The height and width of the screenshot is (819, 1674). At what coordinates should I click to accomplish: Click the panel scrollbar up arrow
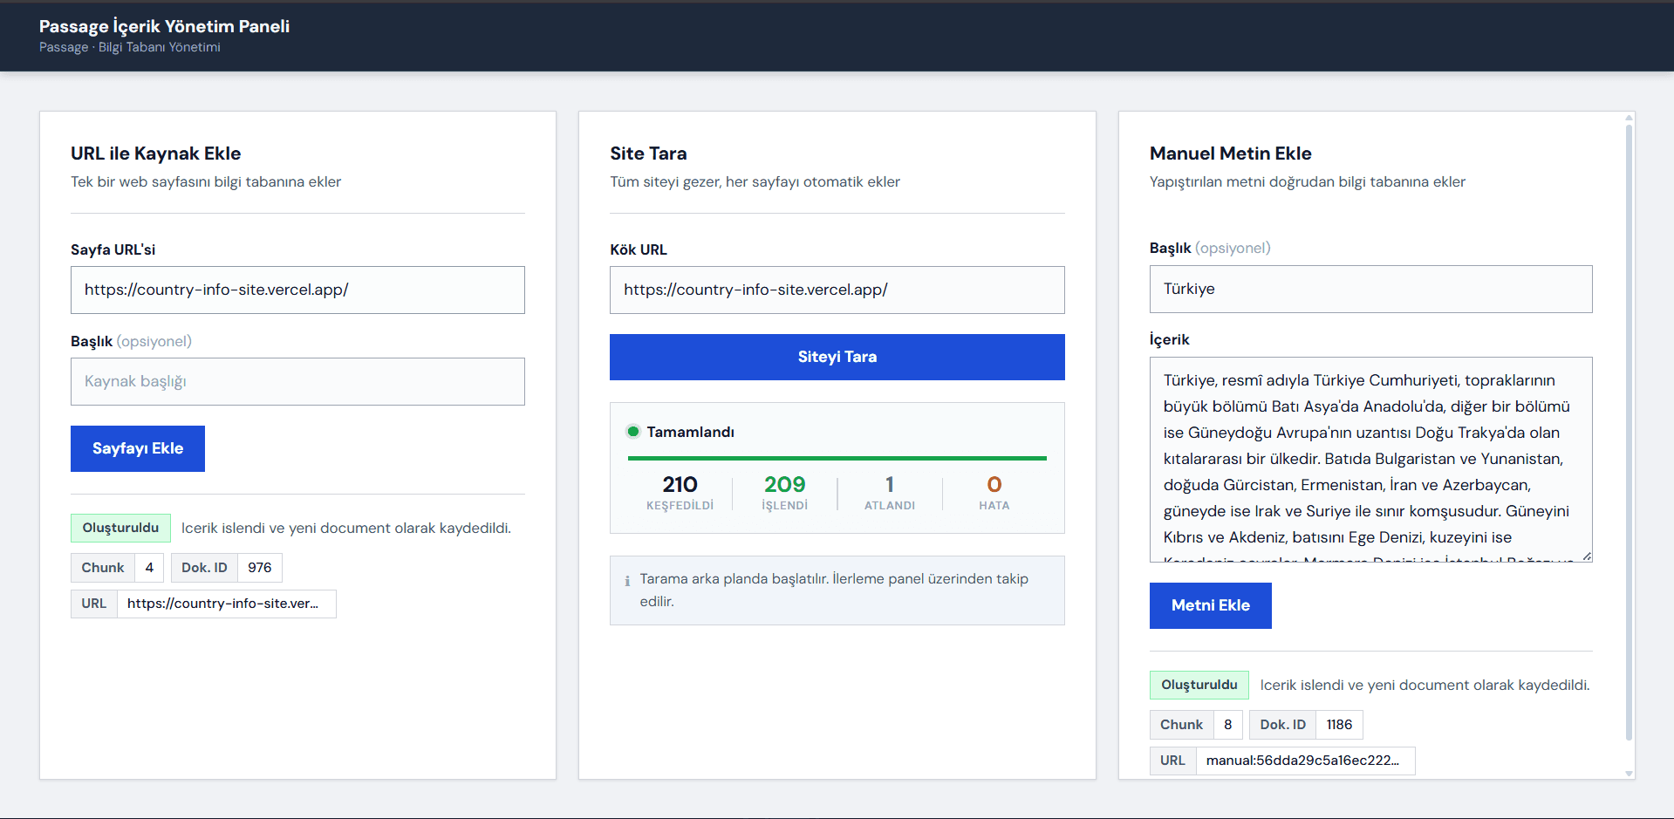(1629, 117)
